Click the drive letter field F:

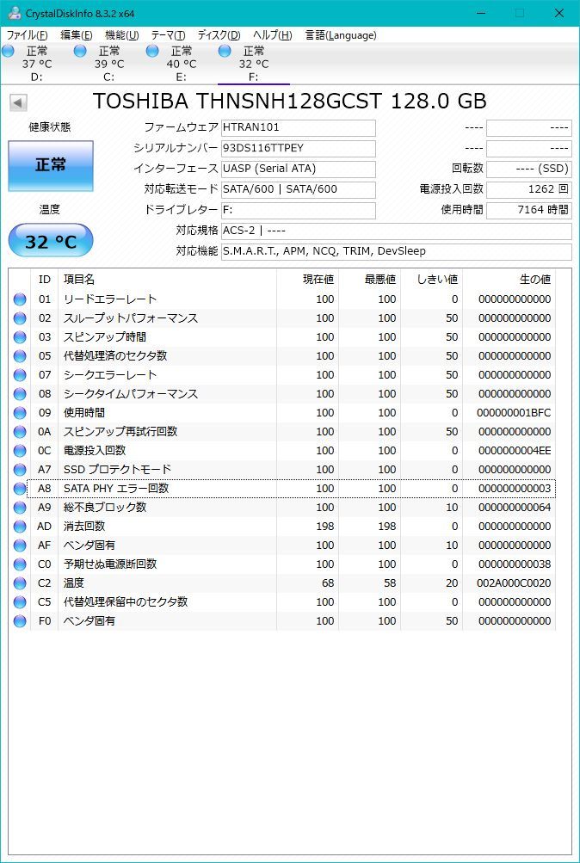tap(299, 210)
